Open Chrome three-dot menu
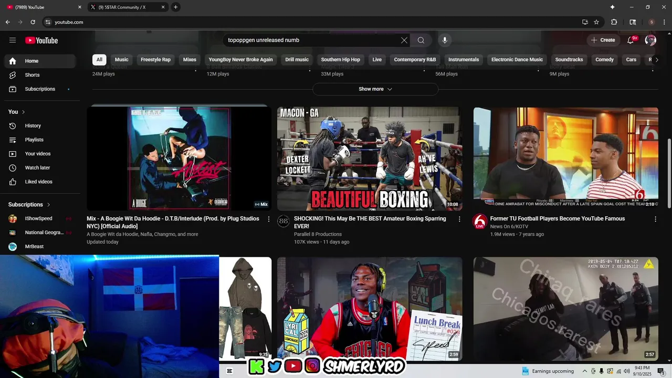The height and width of the screenshot is (378, 672). [665, 22]
